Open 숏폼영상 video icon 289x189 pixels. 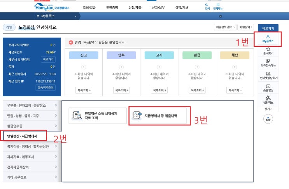tap(268, 86)
